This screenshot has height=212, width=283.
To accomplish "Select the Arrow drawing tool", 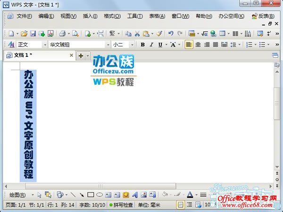I will tap(82, 195).
